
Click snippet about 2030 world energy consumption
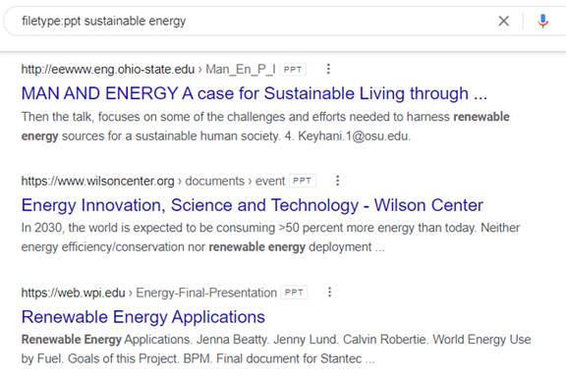[x=270, y=238]
